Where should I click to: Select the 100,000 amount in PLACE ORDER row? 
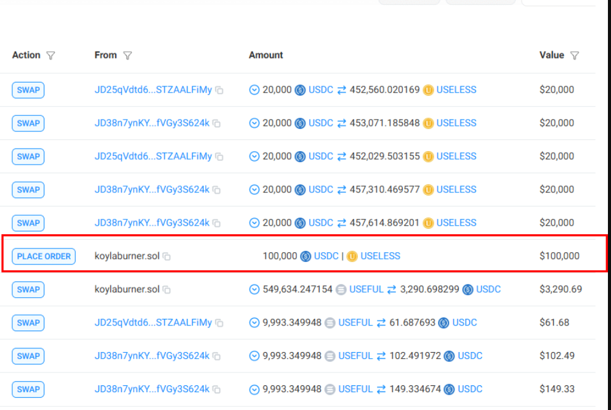(x=280, y=256)
